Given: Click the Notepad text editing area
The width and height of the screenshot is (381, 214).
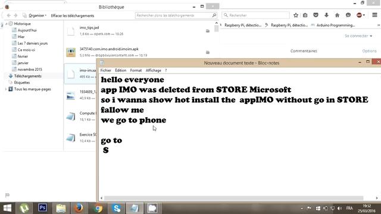Looking at the screenshot, I should click(239, 135).
